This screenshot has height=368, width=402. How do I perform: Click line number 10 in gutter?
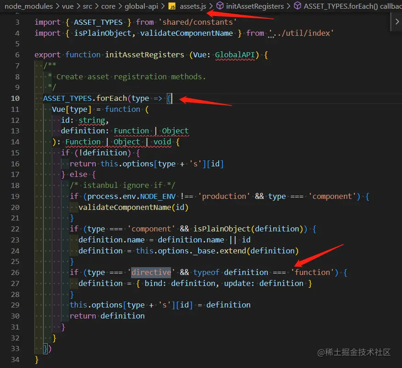[15, 99]
